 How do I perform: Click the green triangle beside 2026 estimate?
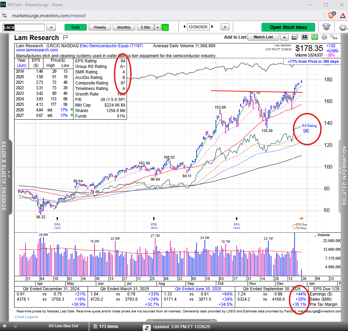pyautogui.click(x=71, y=109)
